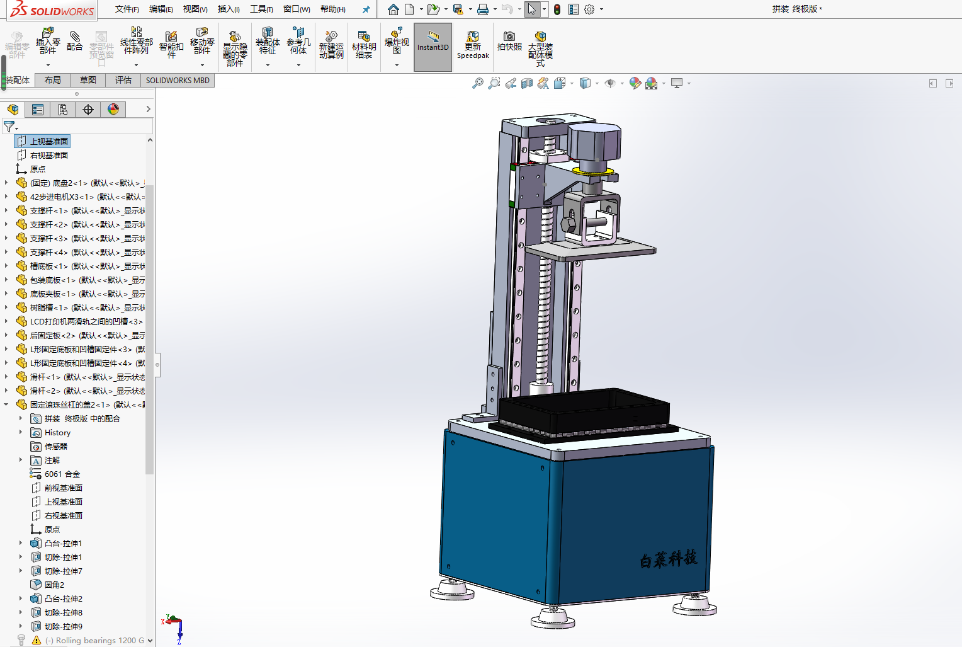Viewport: 962px width, 647px height.
Task: Switch to the SOLIDWORKS MBD tab
Action: tap(178, 80)
